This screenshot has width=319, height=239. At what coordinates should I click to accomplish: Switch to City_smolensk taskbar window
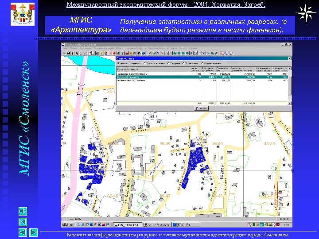pyautogui.click(x=127, y=225)
